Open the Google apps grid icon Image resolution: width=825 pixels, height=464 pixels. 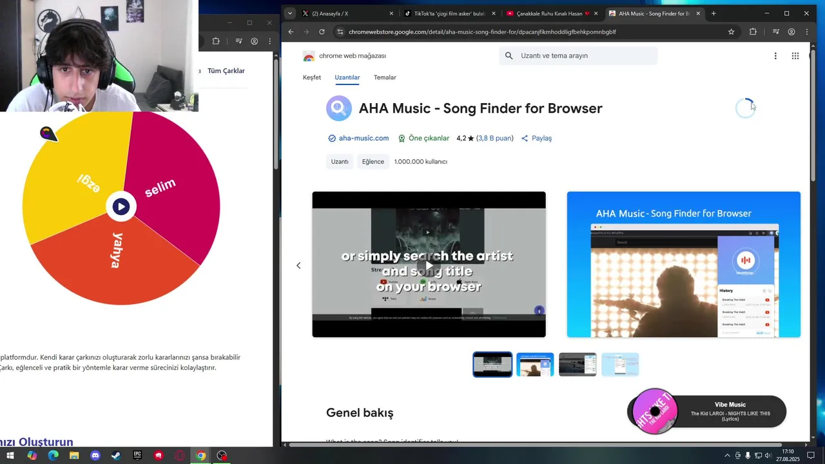795,56
